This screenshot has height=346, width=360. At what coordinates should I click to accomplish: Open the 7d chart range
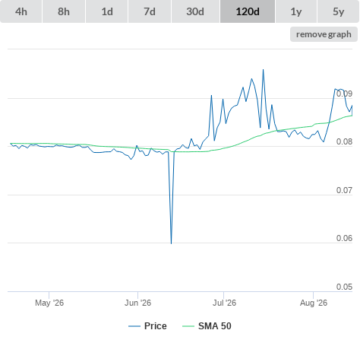coord(150,11)
